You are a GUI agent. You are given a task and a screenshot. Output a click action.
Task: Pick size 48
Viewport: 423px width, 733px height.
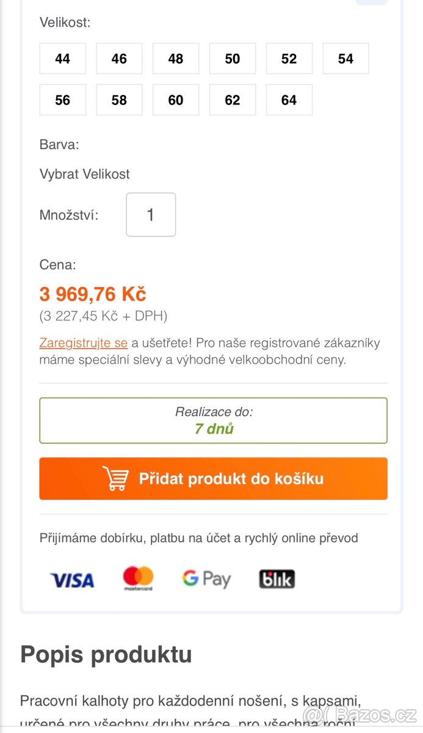point(176,59)
